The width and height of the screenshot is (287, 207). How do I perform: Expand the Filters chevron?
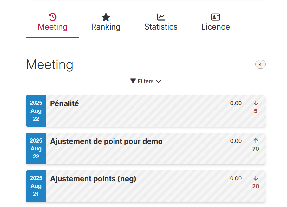[159, 81]
